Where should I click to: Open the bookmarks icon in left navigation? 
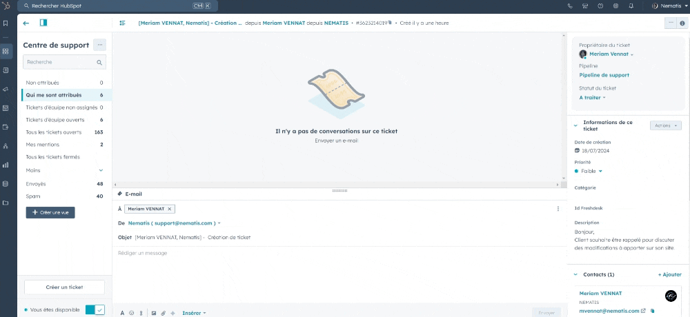(x=6, y=23)
